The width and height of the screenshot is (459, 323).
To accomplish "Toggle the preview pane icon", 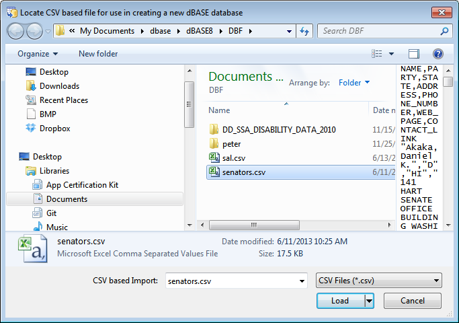I will [x=413, y=54].
